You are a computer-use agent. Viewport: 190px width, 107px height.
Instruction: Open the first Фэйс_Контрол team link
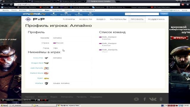coord(109,37)
